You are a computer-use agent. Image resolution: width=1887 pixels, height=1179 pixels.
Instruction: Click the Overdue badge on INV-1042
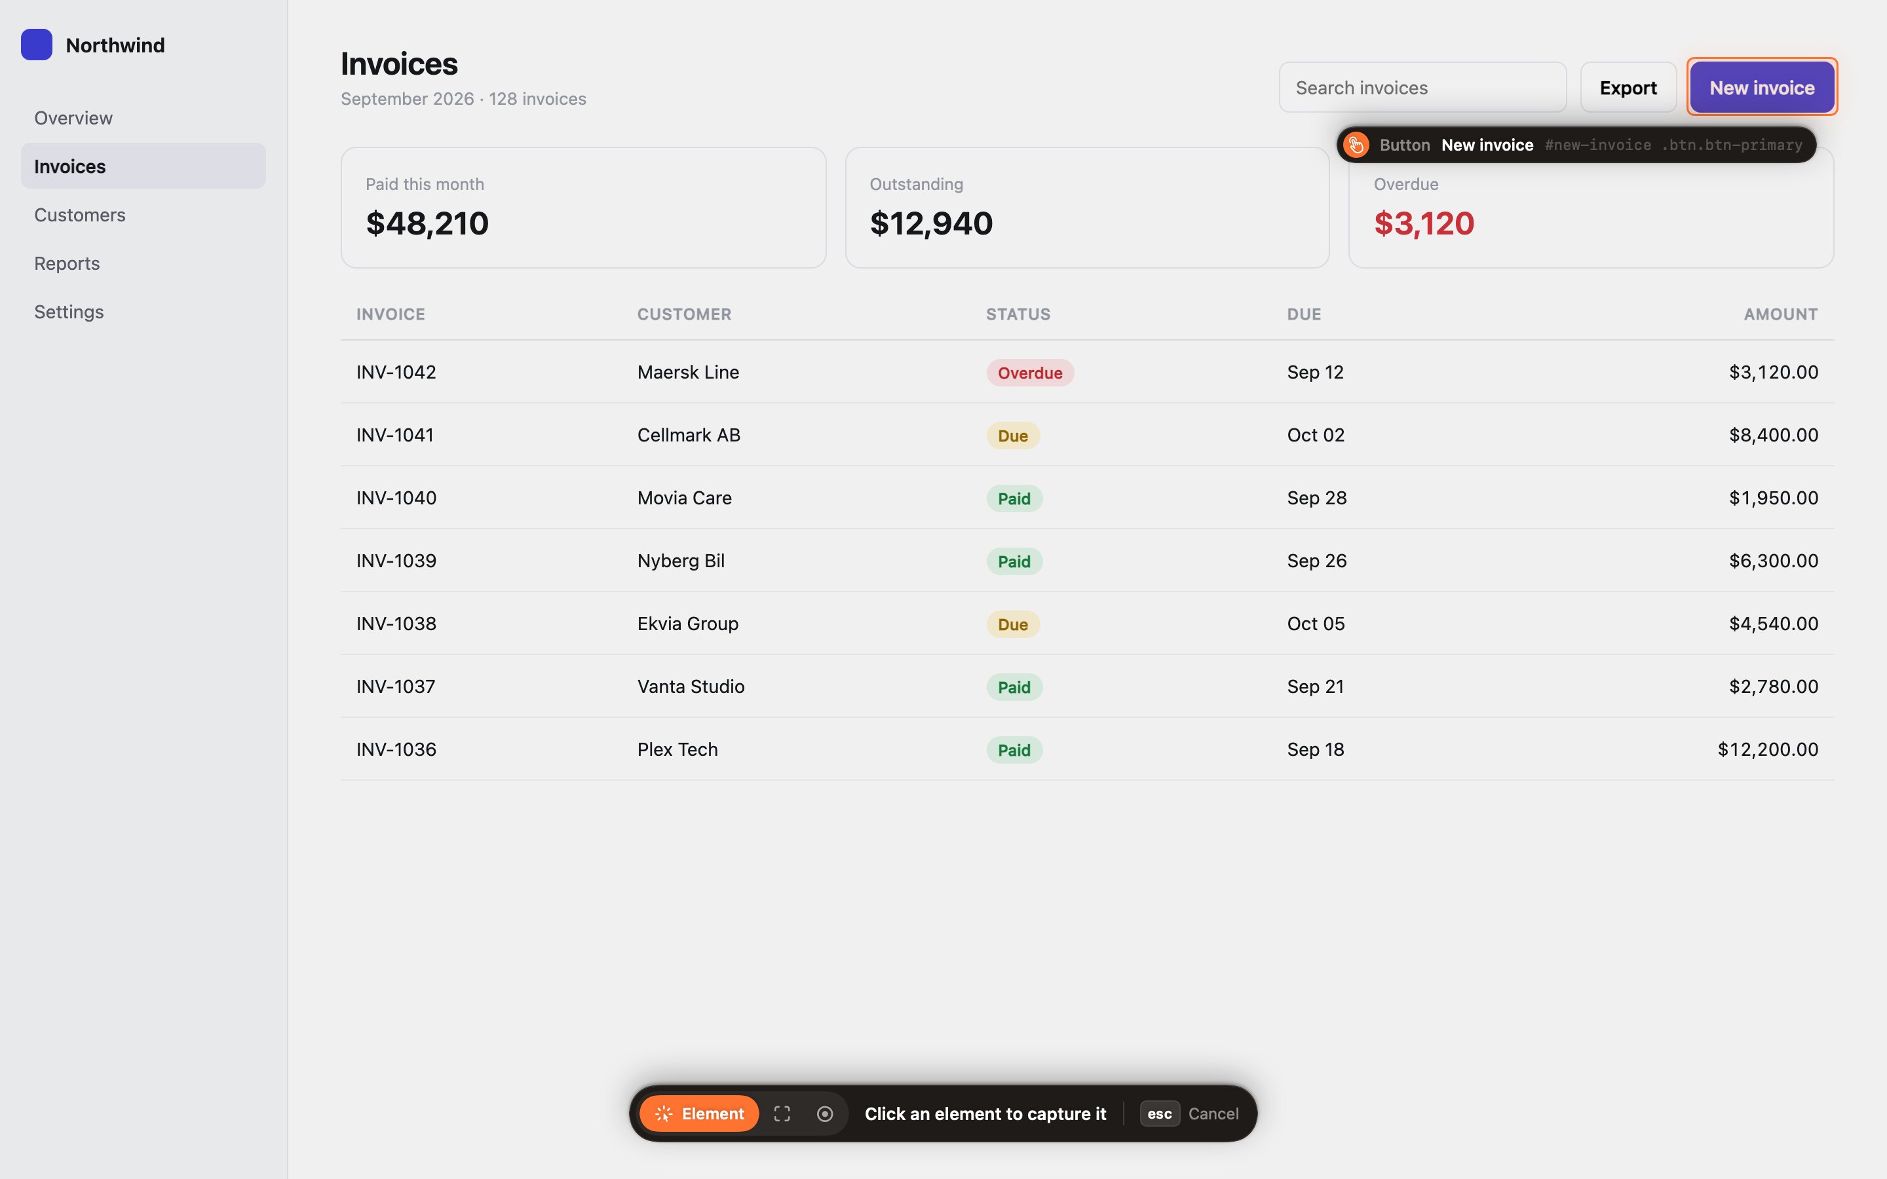click(x=1030, y=373)
